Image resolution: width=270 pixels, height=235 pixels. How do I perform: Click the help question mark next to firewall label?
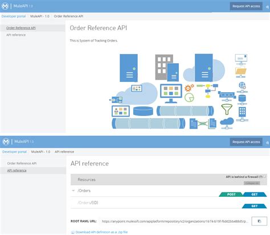[261, 177]
